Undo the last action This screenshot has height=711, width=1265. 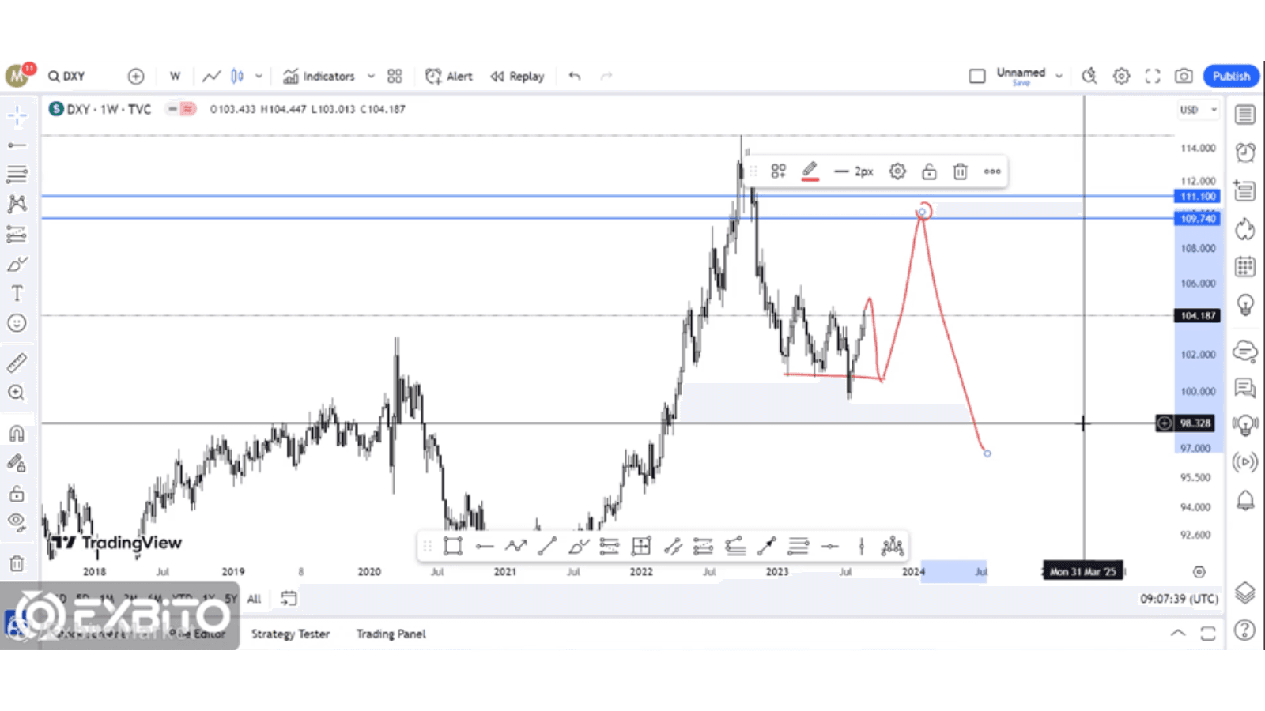coord(575,76)
